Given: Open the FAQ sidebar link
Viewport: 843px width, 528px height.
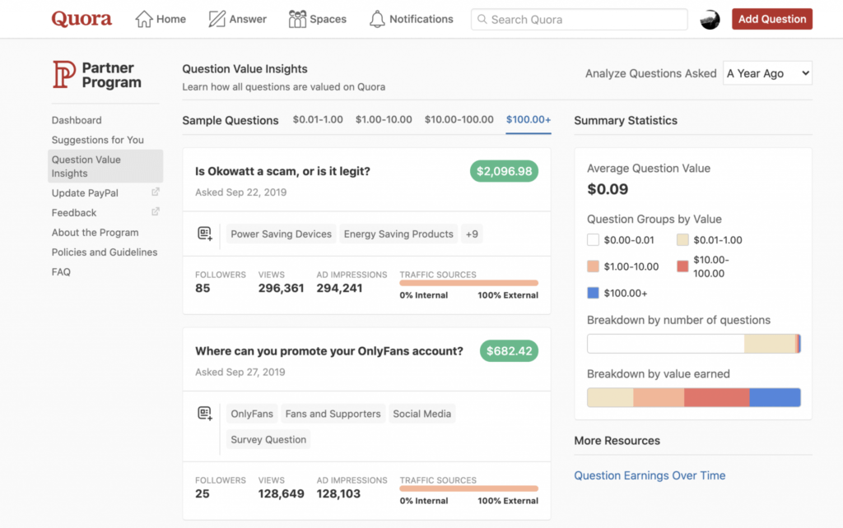Looking at the screenshot, I should (x=61, y=271).
